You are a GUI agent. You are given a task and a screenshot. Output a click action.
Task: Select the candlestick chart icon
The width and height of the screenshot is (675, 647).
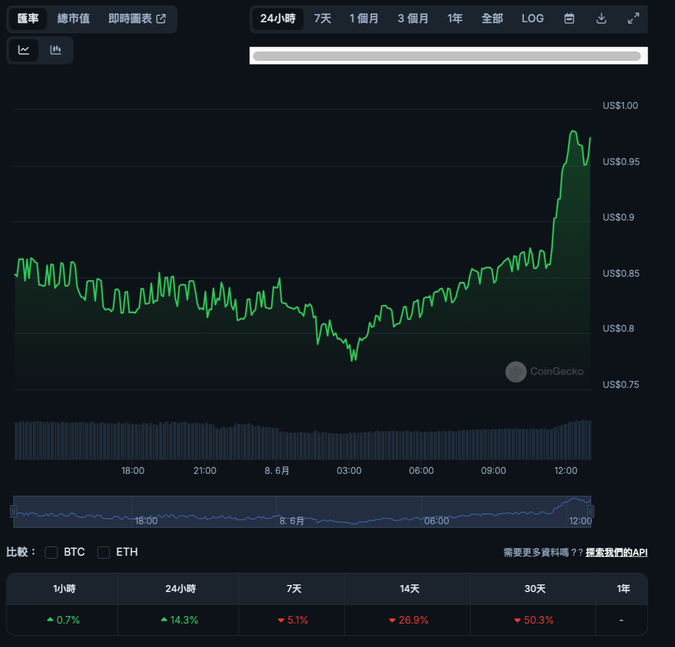pyautogui.click(x=56, y=50)
